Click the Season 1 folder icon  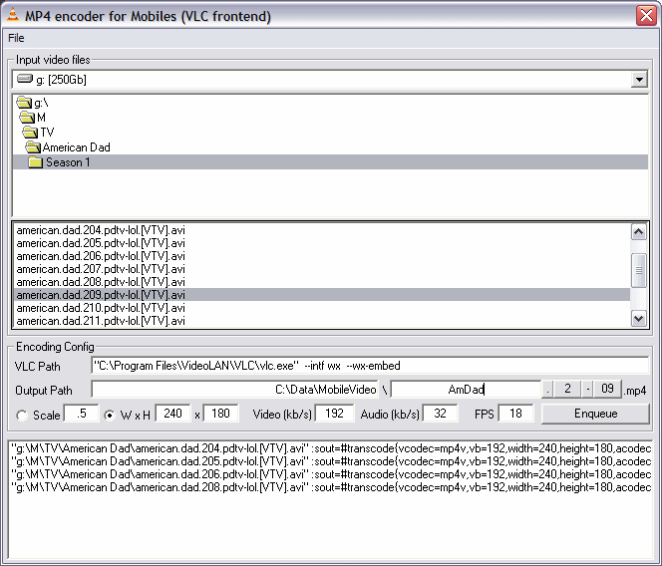click(x=36, y=162)
